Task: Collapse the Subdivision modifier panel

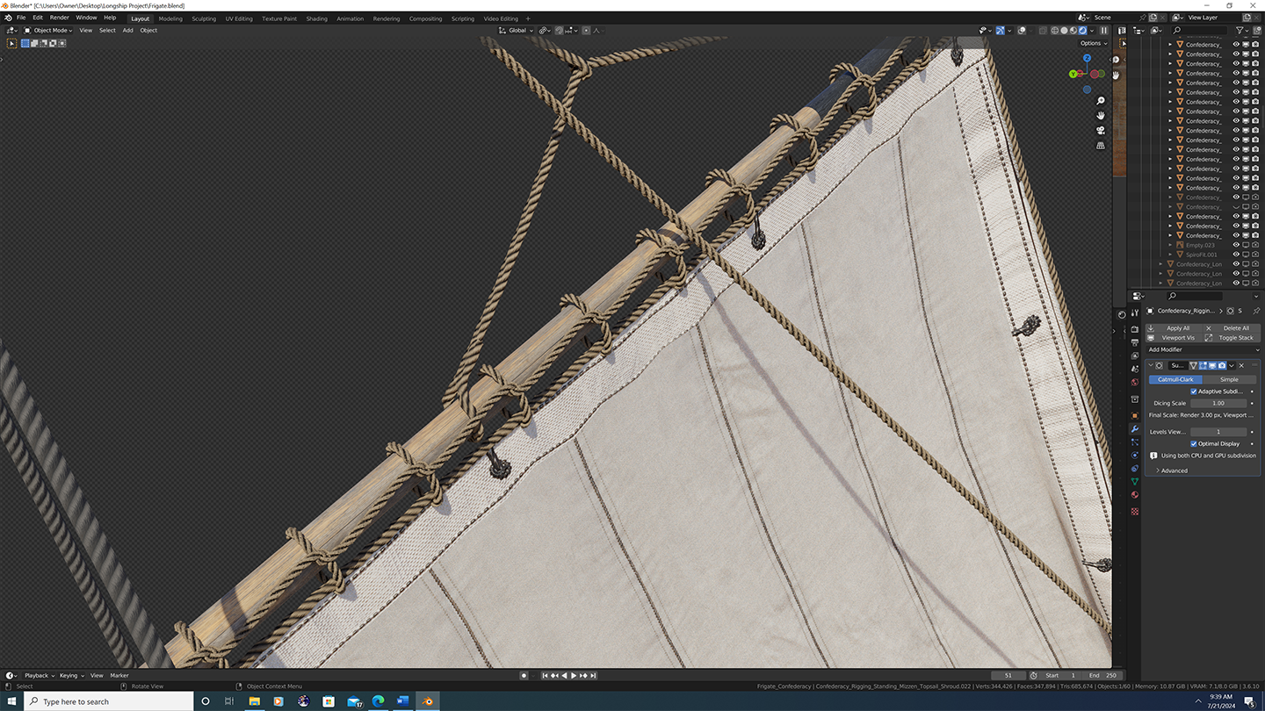Action: click(1151, 366)
